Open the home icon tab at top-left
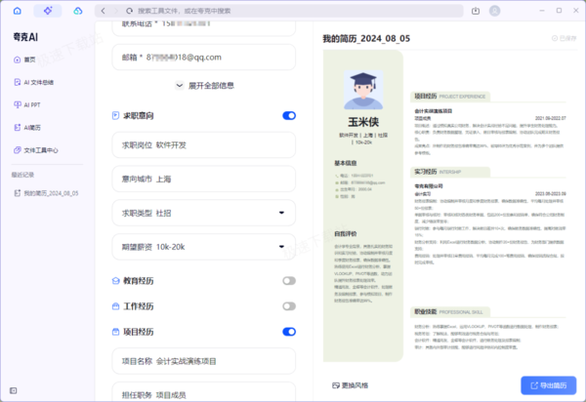The width and height of the screenshot is (586, 402). tap(18, 11)
